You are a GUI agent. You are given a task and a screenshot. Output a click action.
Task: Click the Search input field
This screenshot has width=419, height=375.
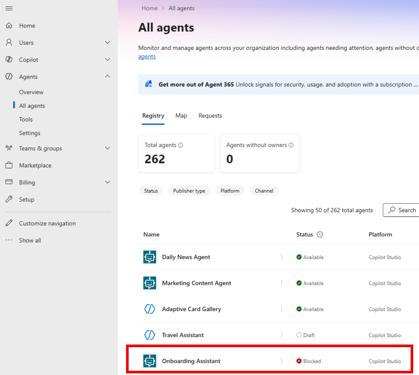(x=401, y=210)
